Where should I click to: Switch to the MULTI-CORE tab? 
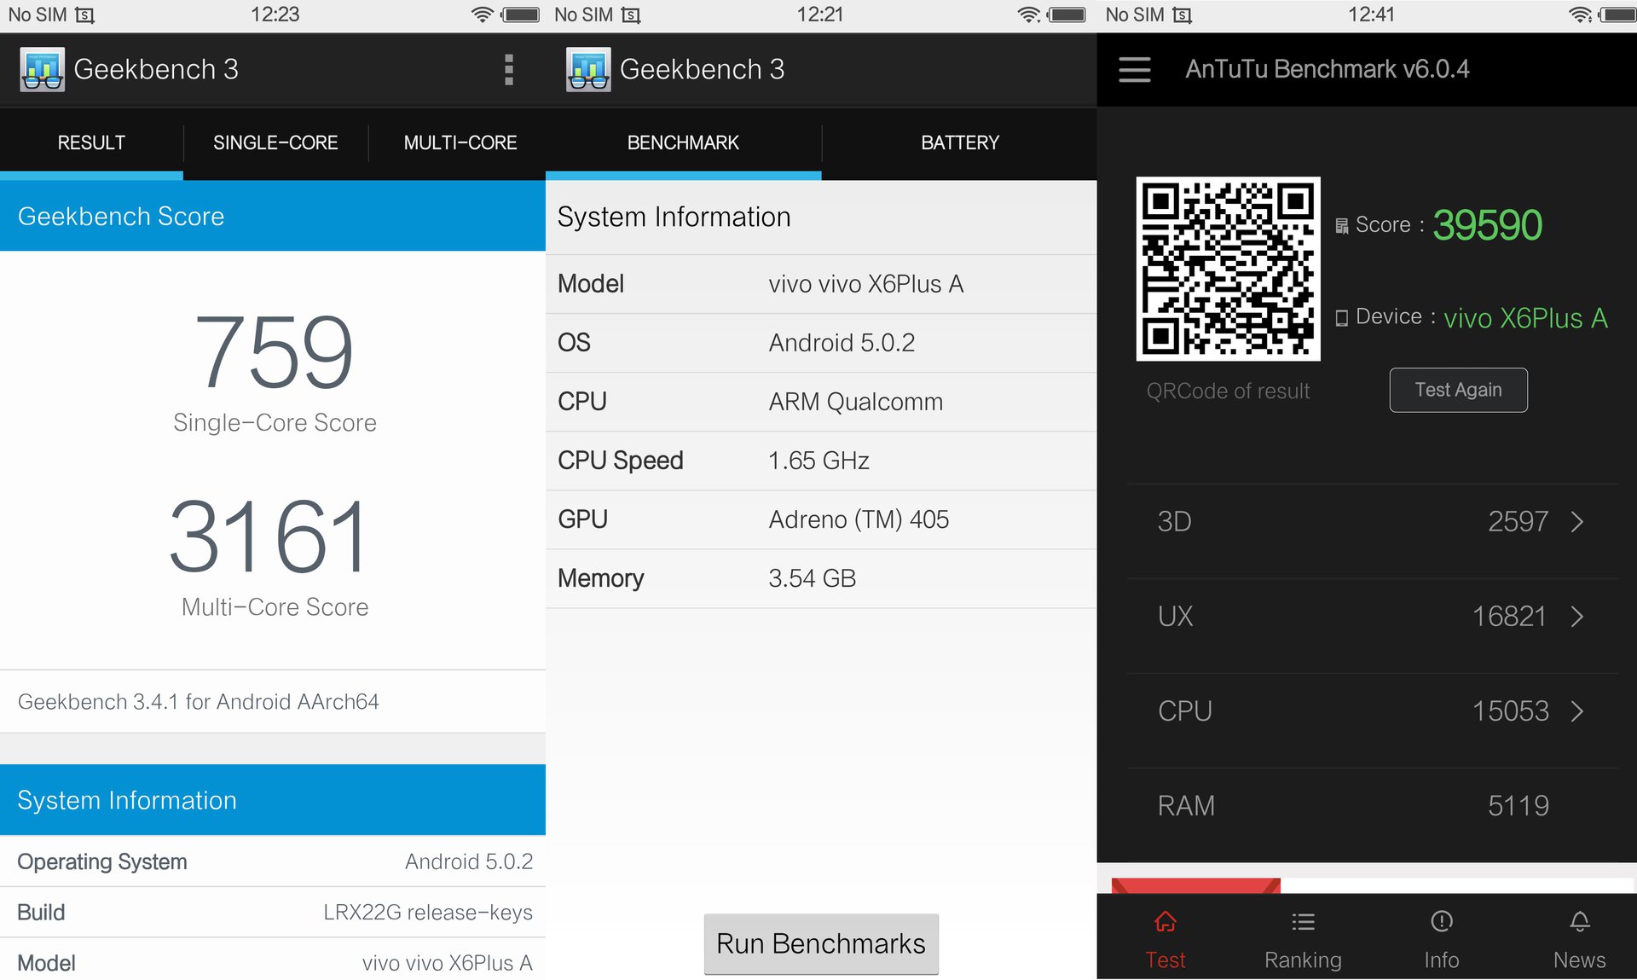(x=460, y=143)
